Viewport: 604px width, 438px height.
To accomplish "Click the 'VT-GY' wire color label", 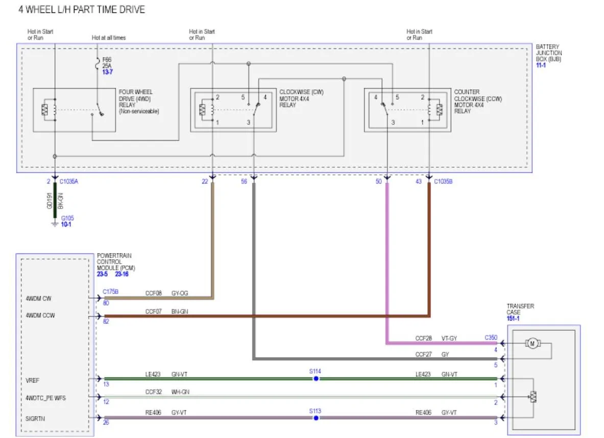I will pyautogui.click(x=449, y=339).
